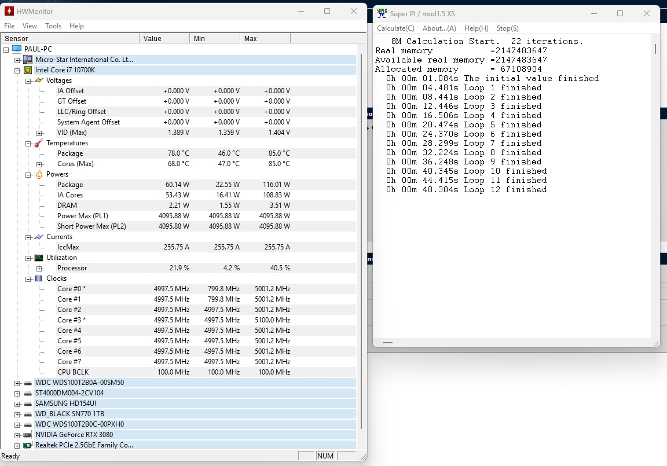This screenshot has height=466, width=667.
Task: Click the Clocks waveform icon
Action: point(39,278)
